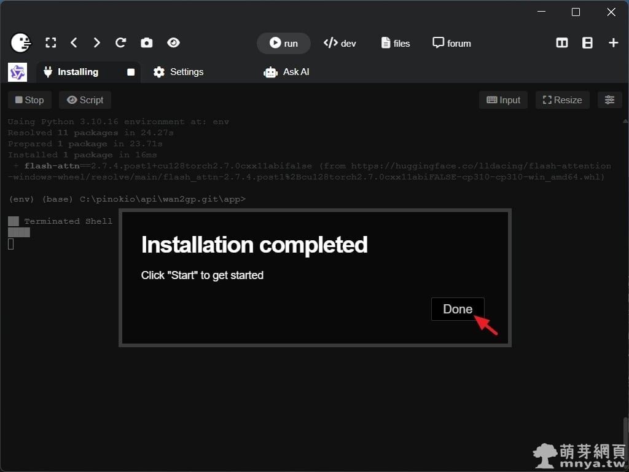Take a screenshot with the camera icon

(x=147, y=43)
